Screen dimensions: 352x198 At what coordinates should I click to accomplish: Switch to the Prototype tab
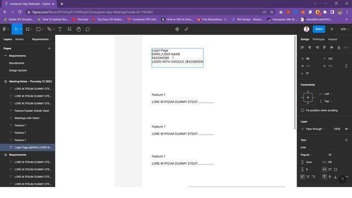318,39
